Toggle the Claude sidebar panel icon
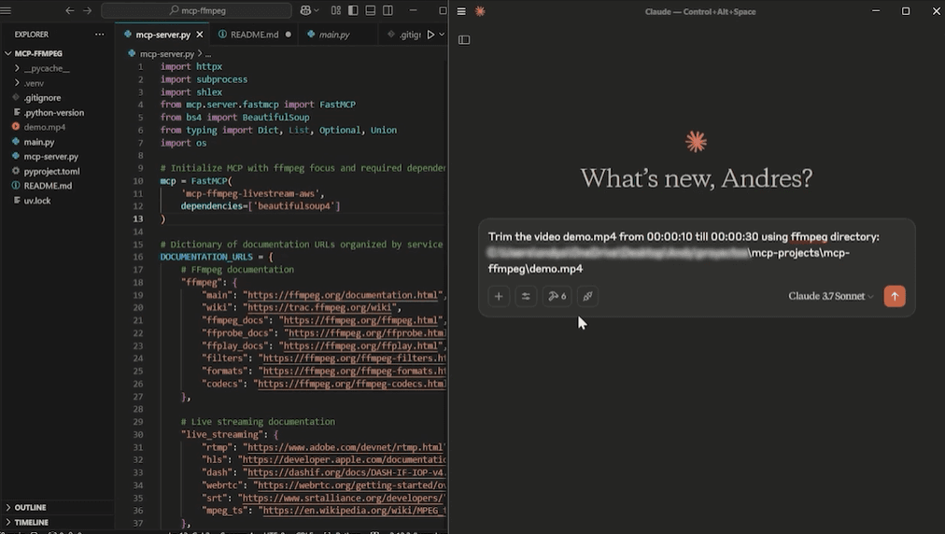 (464, 40)
